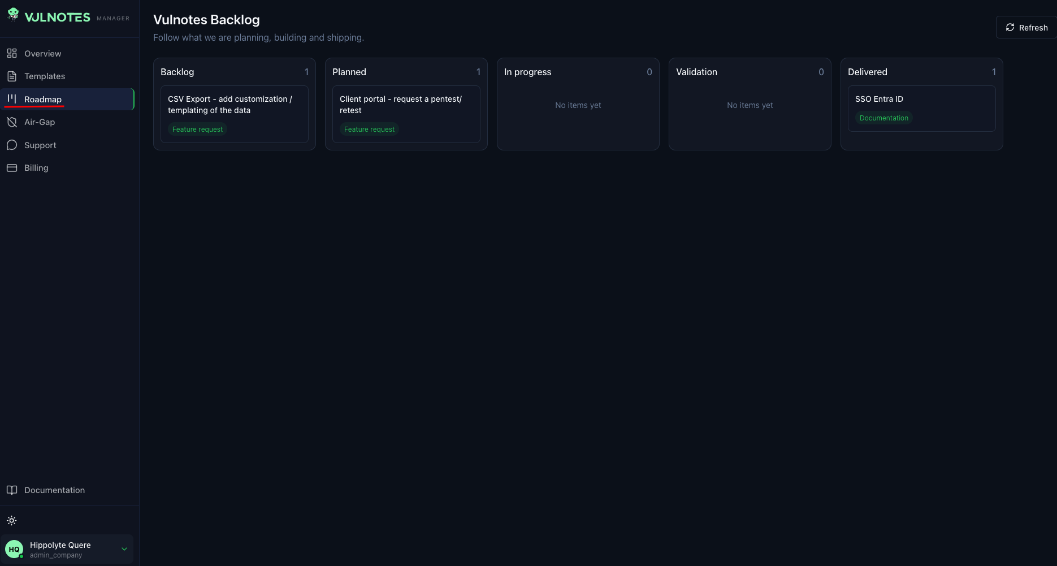Click the Support chat bubble icon
The width and height of the screenshot is (1057, 566).
[x=12, y=145]
